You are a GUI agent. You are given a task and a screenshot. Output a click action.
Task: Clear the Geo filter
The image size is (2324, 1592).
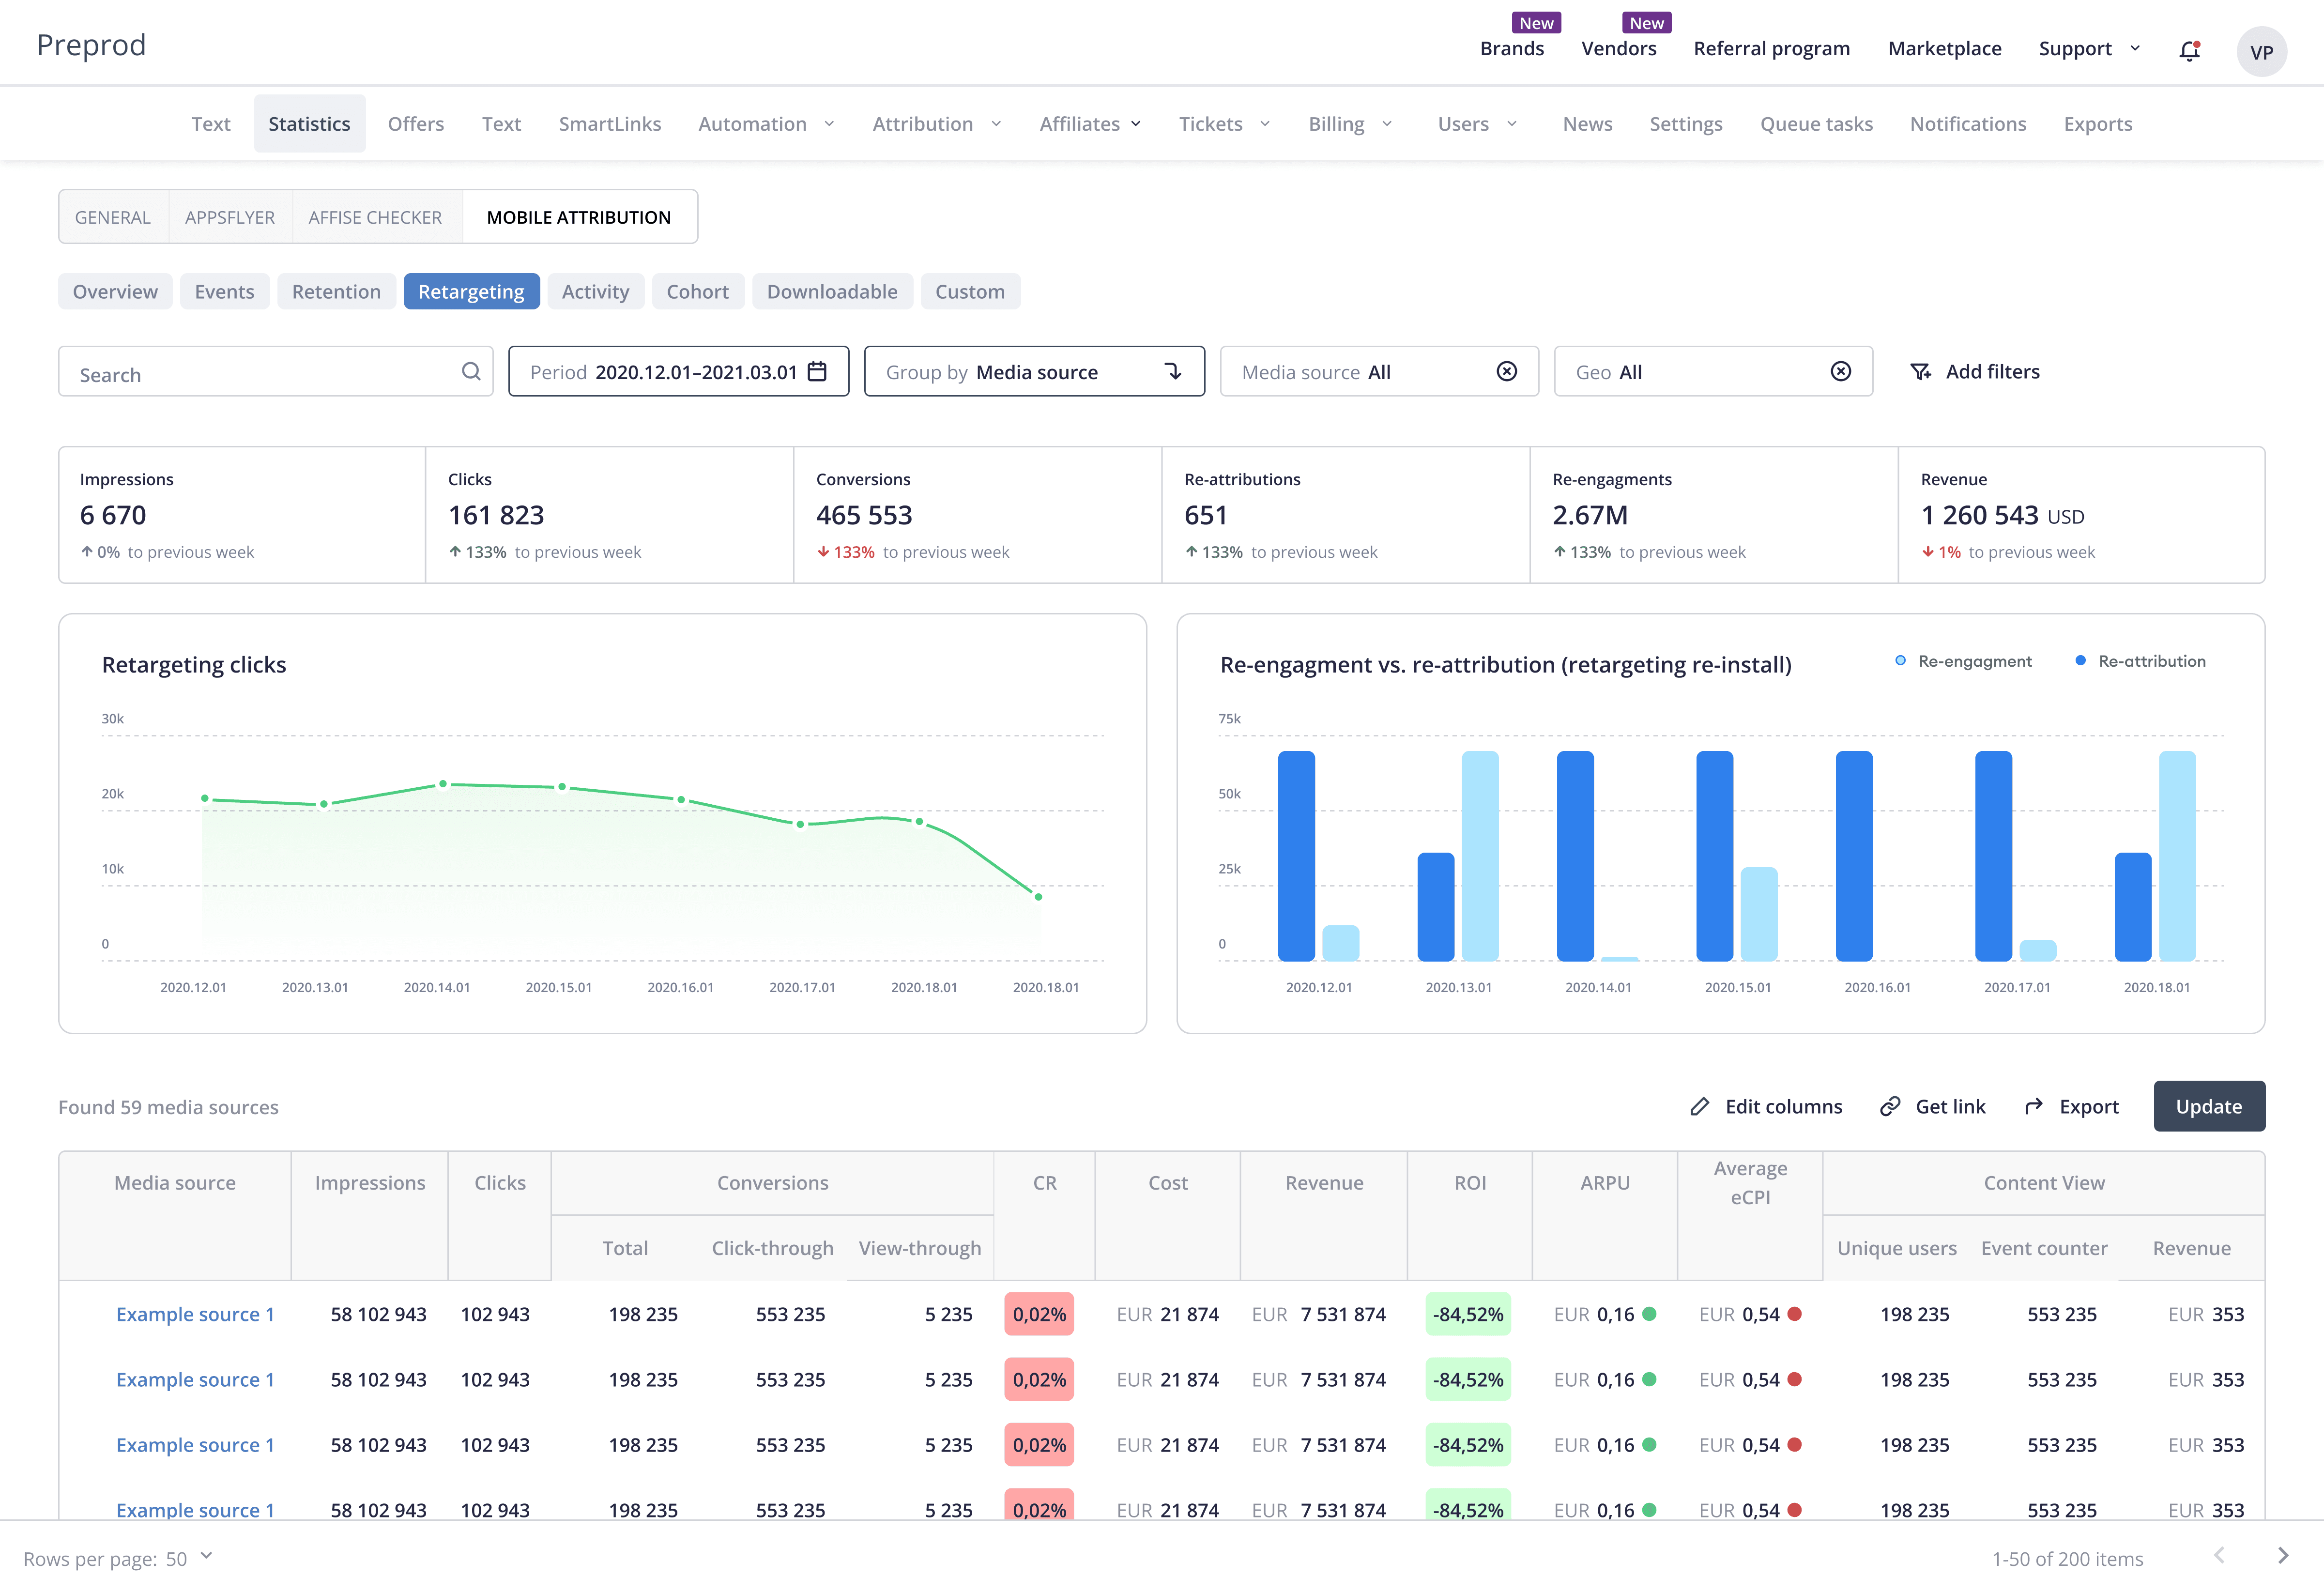coord(1840,372)
